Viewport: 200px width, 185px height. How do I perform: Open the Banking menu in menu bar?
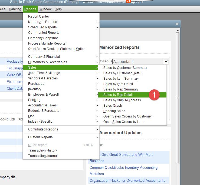pyautogui.click(x=15, y=9)
